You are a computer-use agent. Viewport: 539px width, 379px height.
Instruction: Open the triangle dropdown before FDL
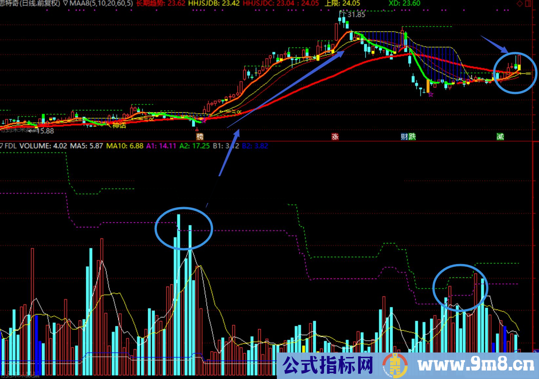pyautogui.click(x=2, y=146)
